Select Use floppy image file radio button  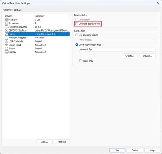[77, 45]
